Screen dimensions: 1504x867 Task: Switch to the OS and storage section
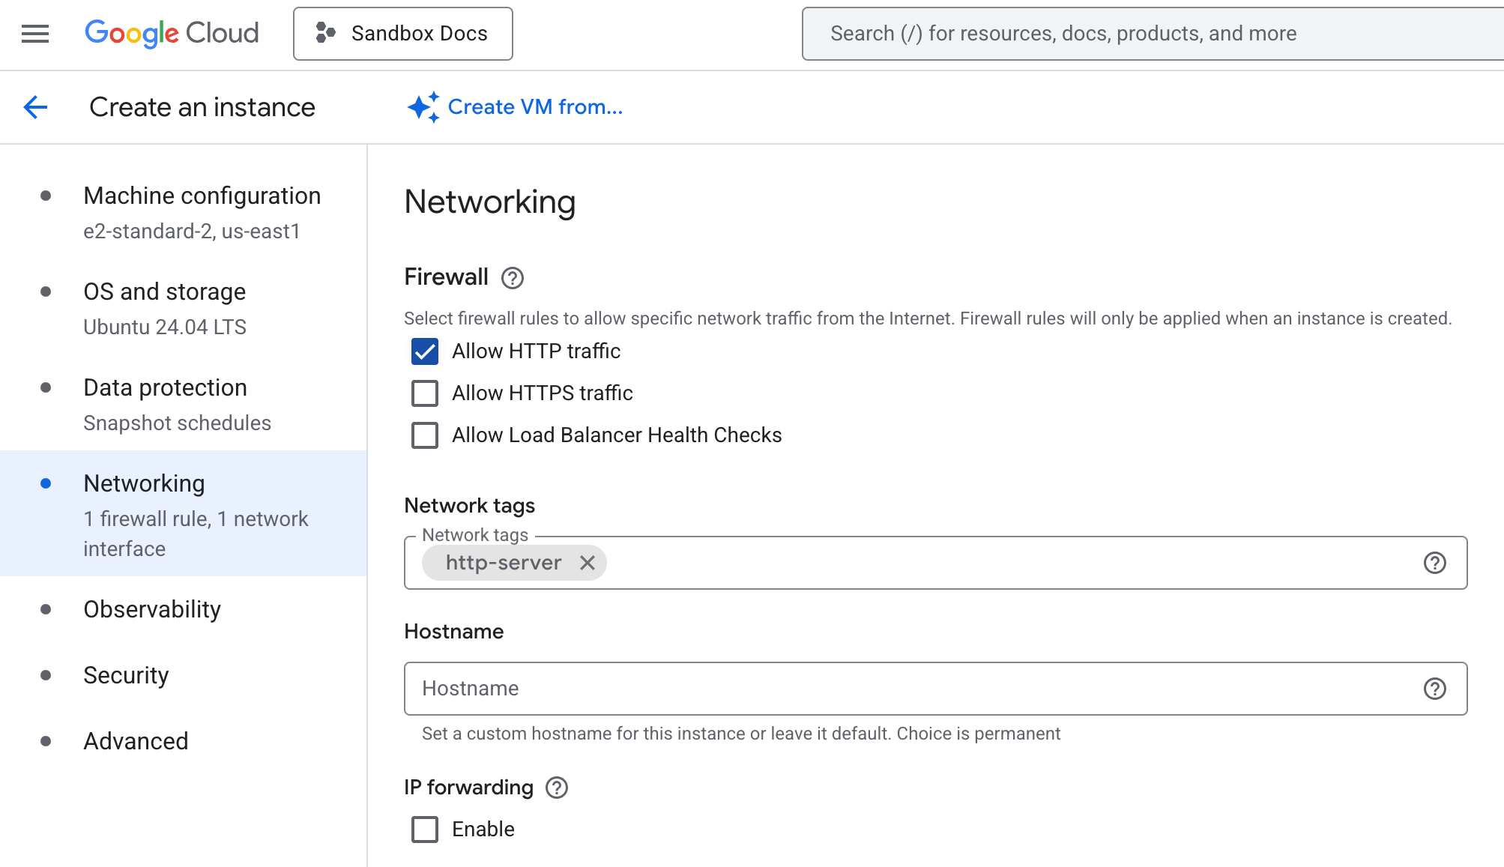[165, 291]
